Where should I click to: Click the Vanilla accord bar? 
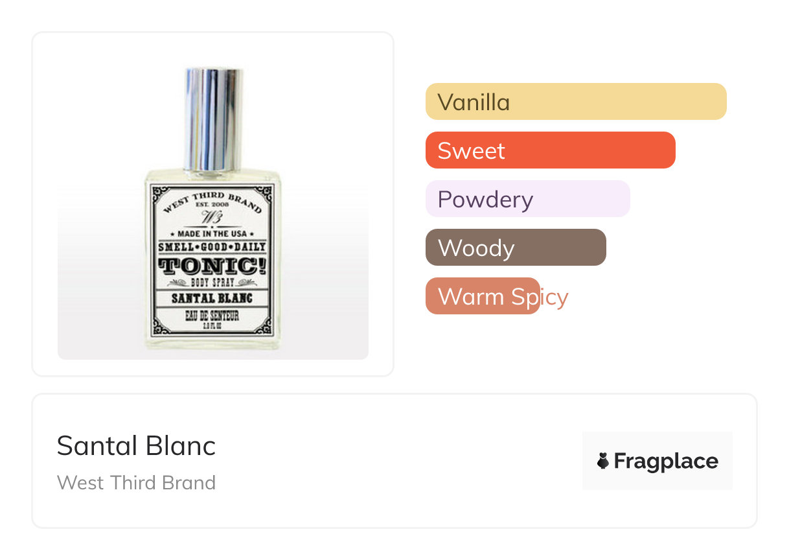(575, 102)
